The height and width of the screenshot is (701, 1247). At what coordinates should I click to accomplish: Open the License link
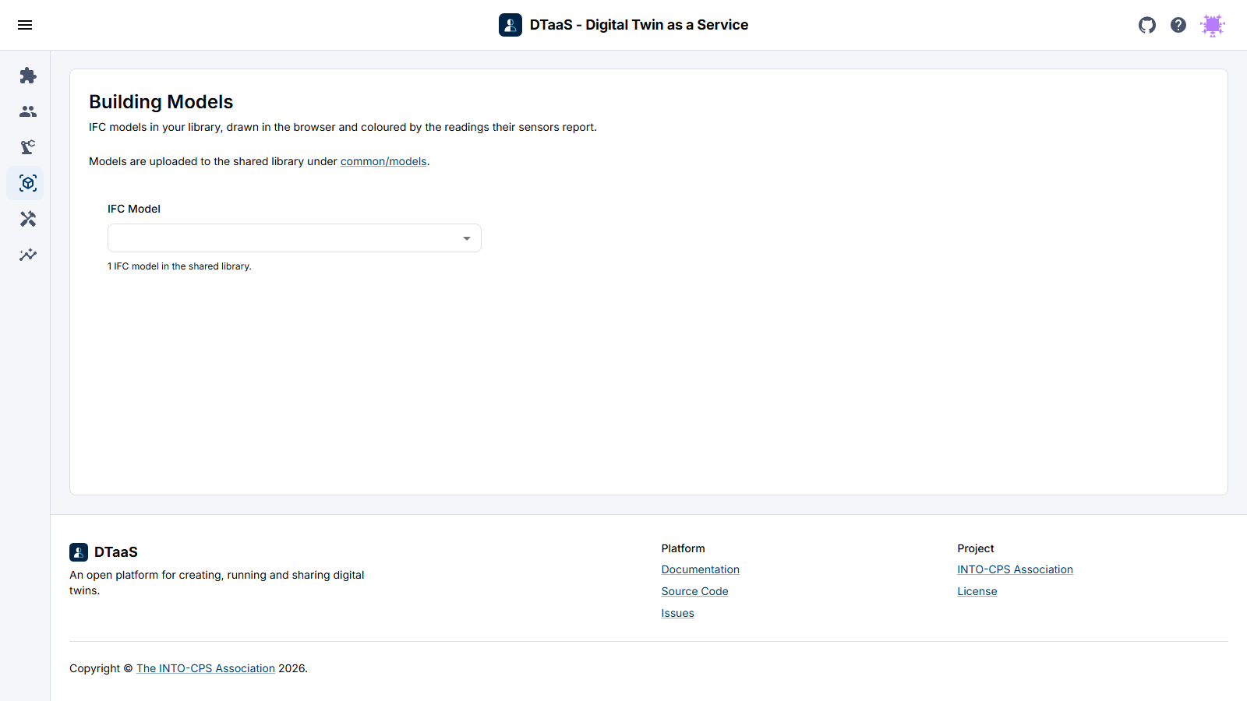(x=977, y=591)
